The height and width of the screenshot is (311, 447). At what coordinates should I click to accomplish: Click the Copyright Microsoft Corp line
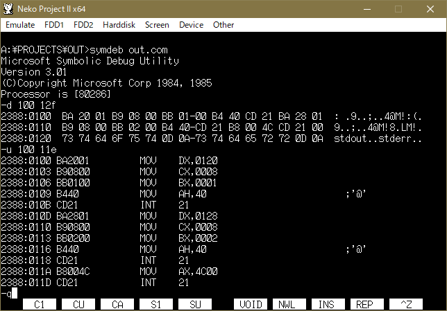coord(107,83)
